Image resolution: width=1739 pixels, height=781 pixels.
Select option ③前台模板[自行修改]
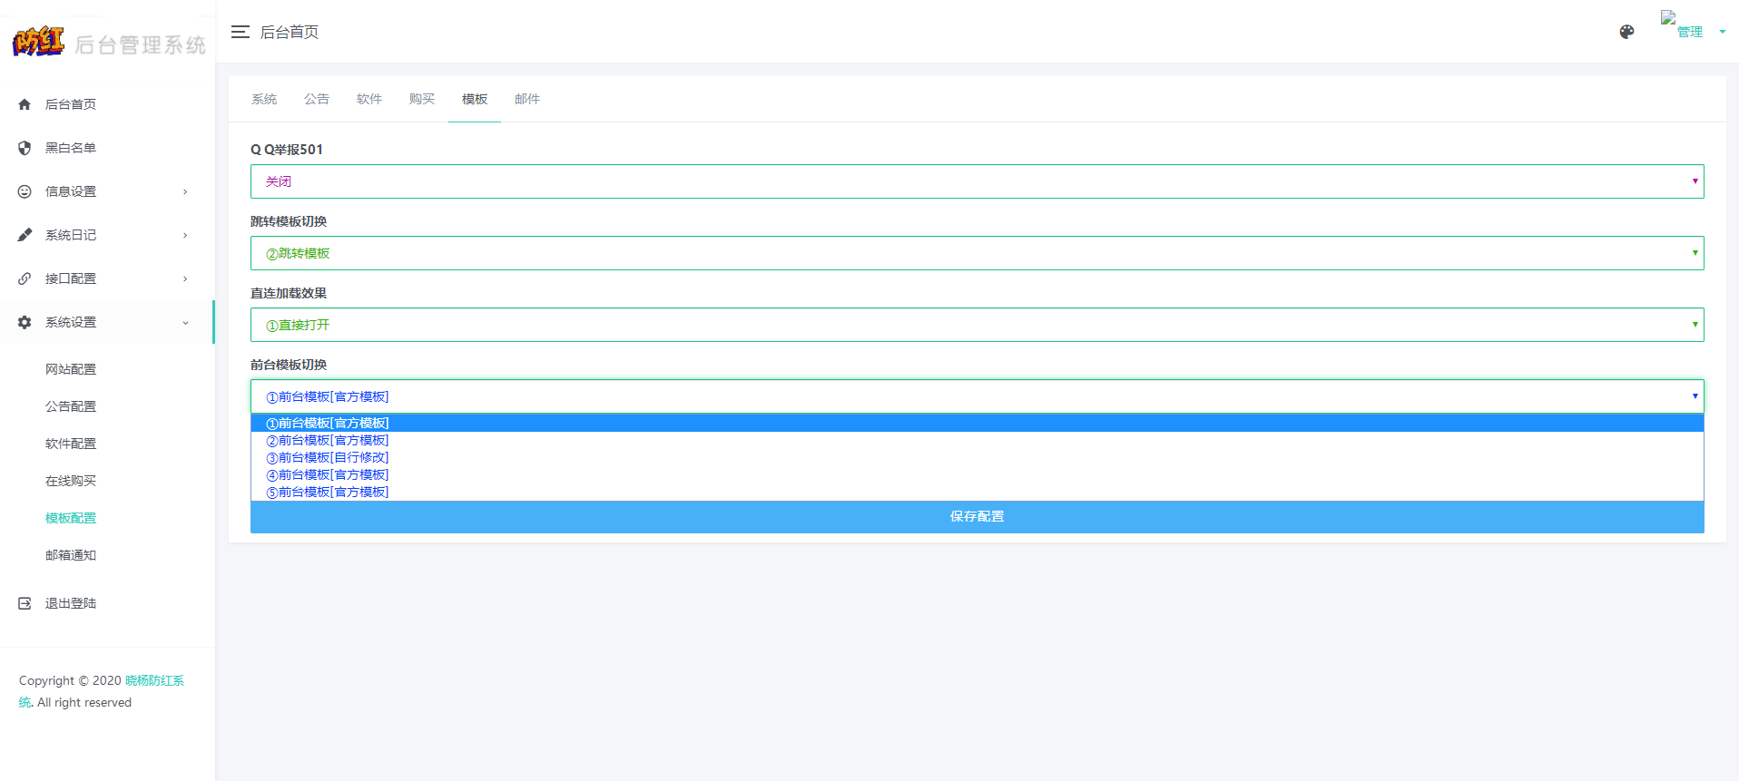pos(328,457)
